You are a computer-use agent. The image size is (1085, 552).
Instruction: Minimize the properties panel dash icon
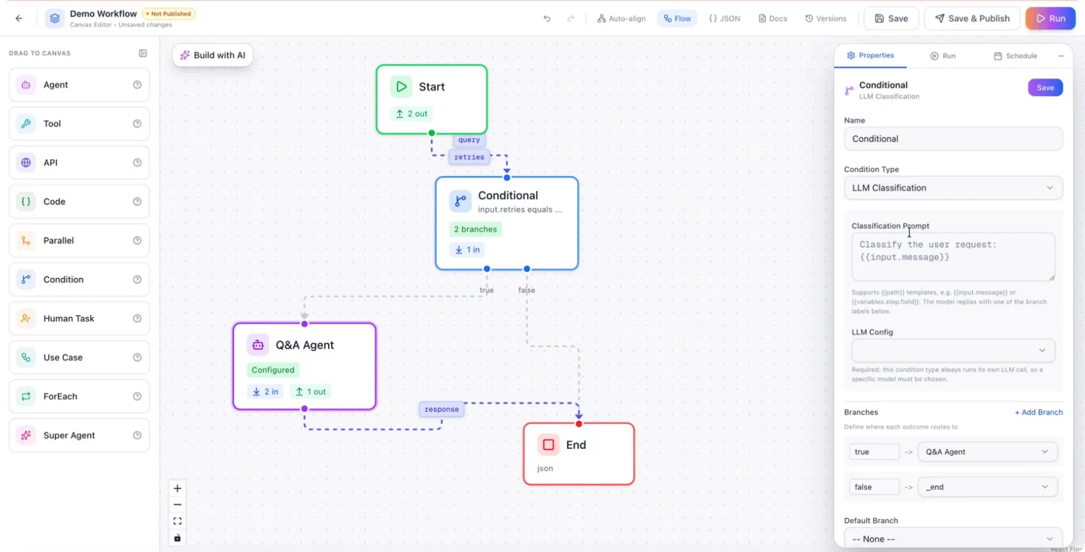1061,56
